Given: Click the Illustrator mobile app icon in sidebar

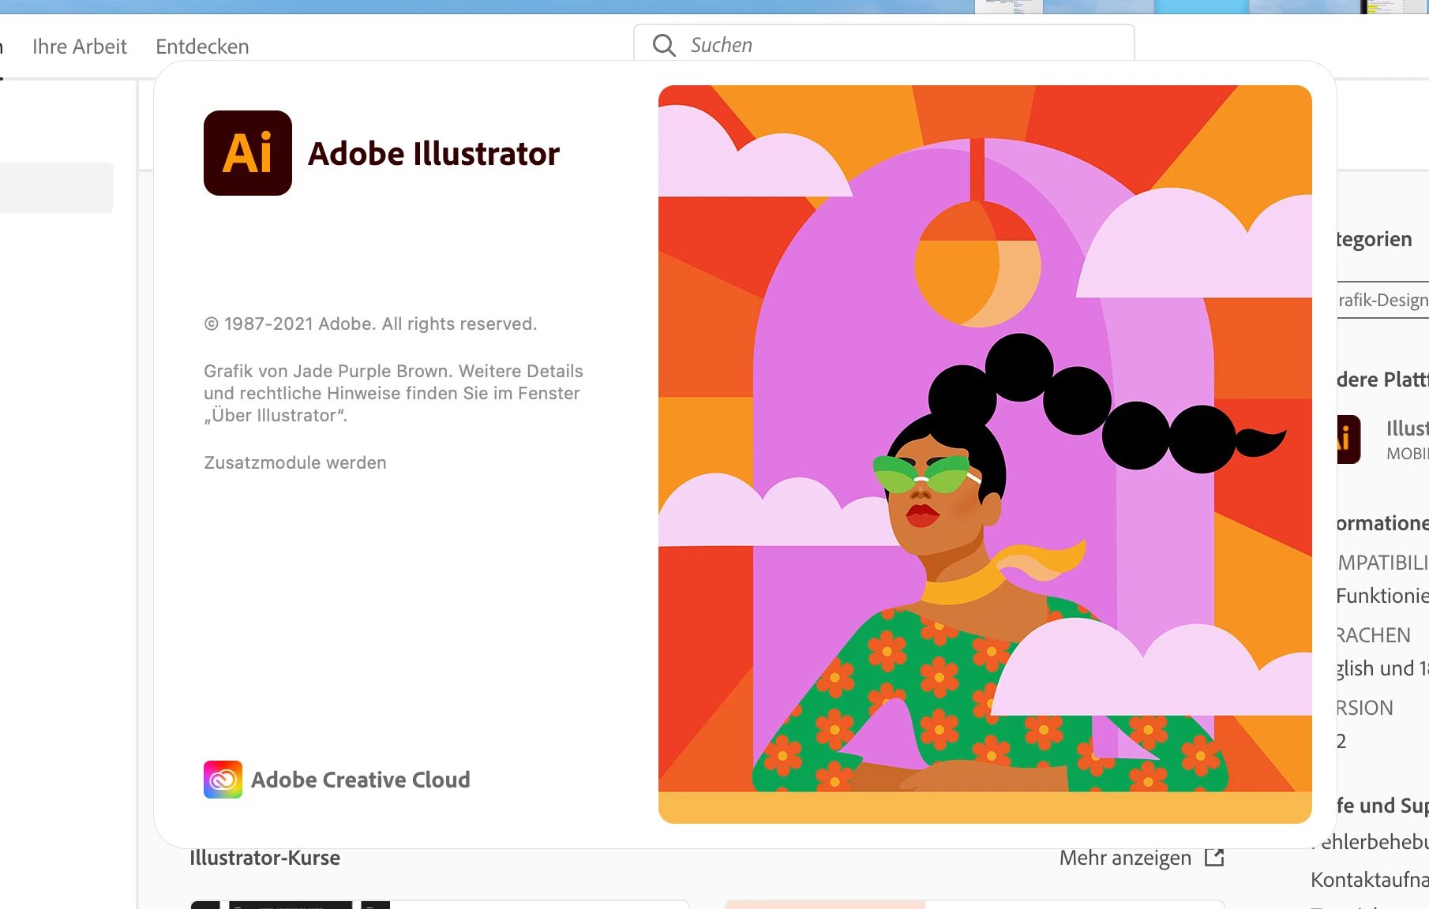Looking at the screenshot, I should click(x=1348, y=440).
